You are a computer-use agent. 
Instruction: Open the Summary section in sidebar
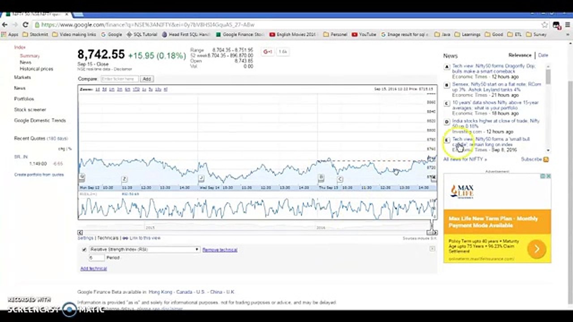pyautogui.click(x=30, y=56)
